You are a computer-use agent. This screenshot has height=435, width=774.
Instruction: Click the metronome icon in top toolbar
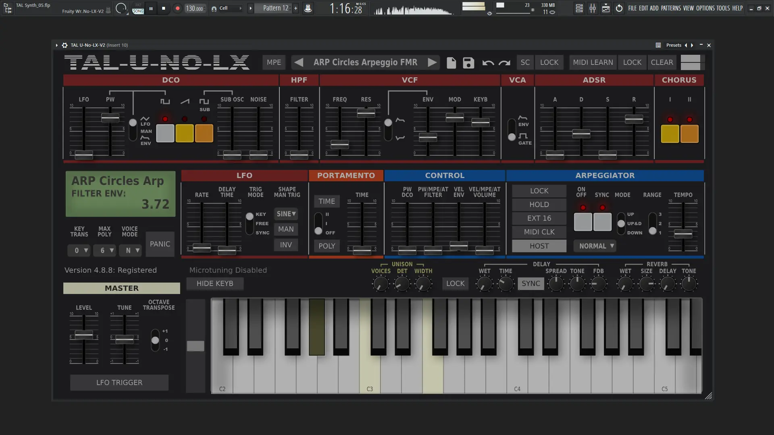click(x=308, y=8)
